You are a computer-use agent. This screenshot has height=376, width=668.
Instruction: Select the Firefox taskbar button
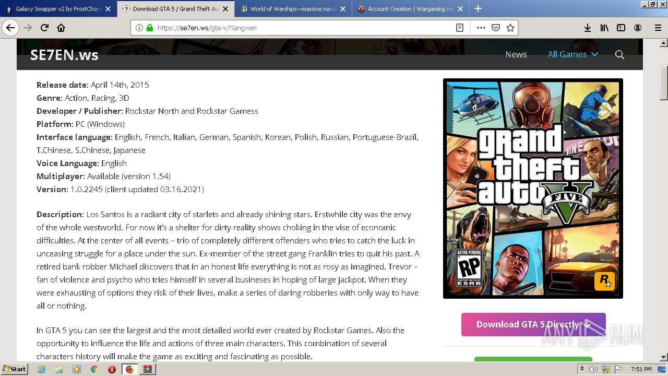129,369
